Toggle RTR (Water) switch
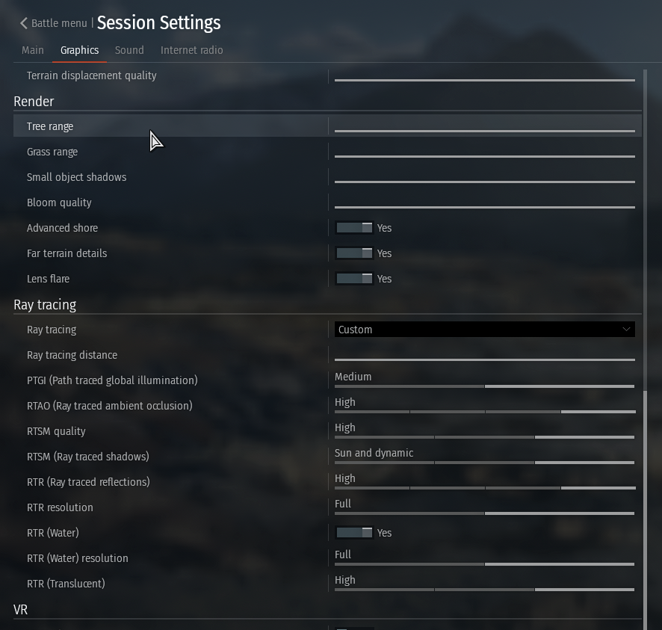This screenshot has width=662, height=630. (354, 533)
